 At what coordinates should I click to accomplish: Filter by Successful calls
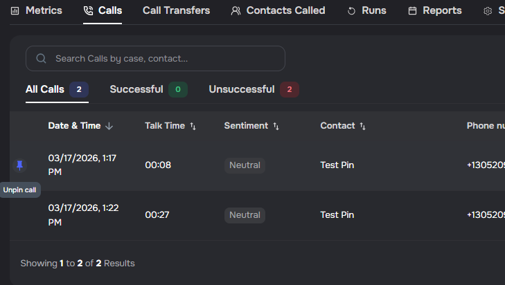pos(148,89)
